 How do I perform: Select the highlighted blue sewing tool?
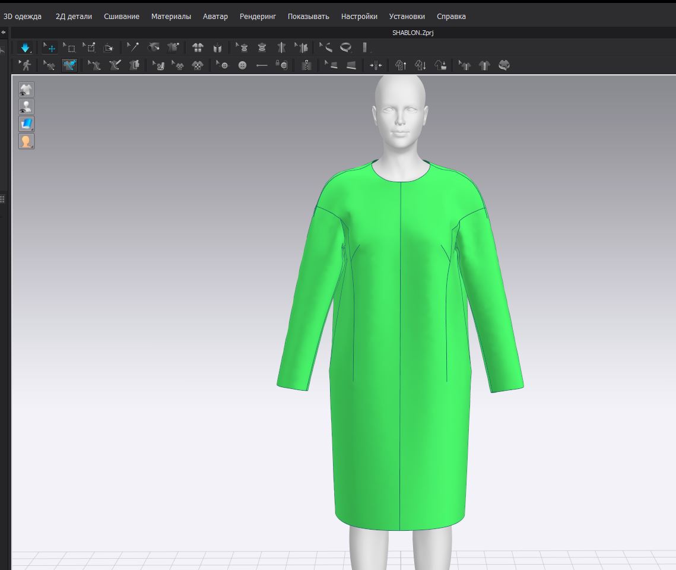click(x=69, y=65)
